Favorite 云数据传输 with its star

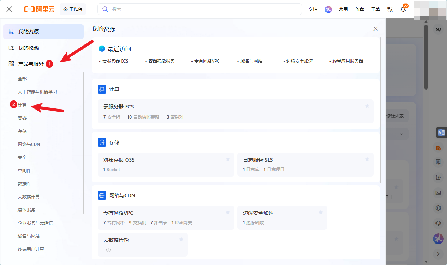[181, 239]
